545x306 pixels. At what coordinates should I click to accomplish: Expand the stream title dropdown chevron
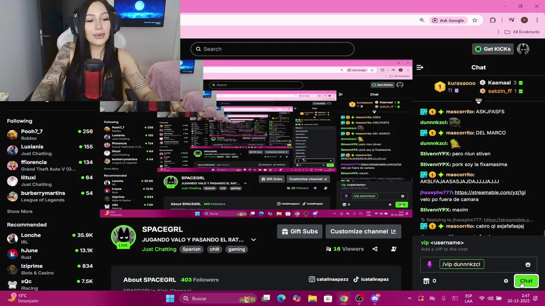253,240
